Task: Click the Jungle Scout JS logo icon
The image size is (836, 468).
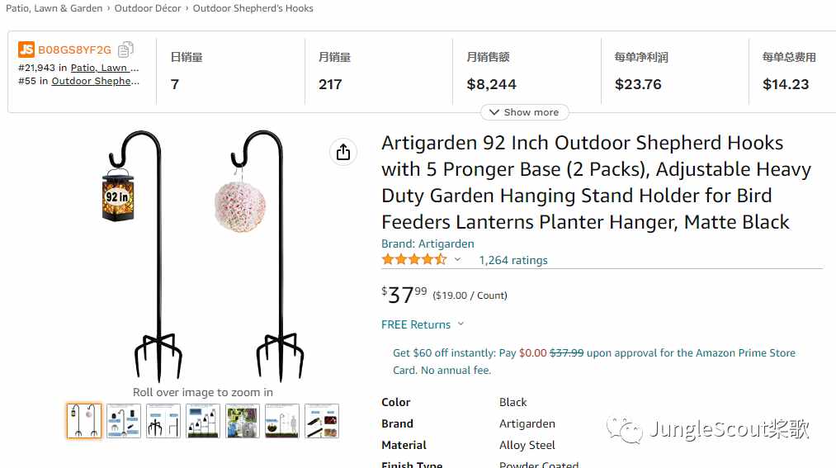Action: (x=26, y=50)
